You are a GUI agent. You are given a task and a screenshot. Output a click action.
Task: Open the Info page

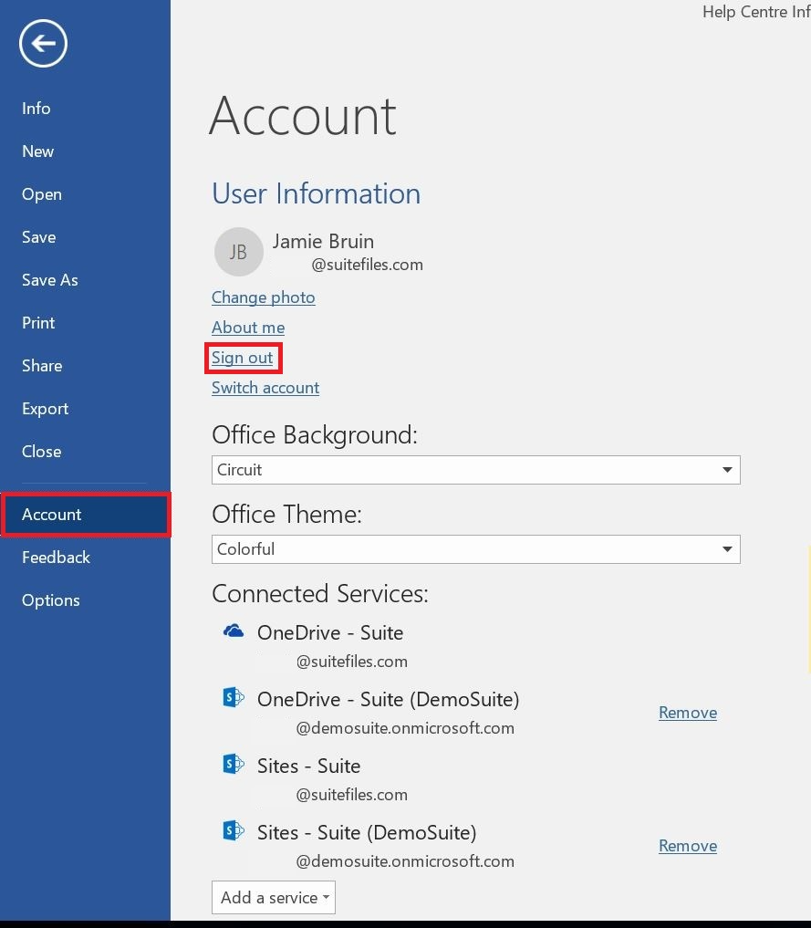36,109
